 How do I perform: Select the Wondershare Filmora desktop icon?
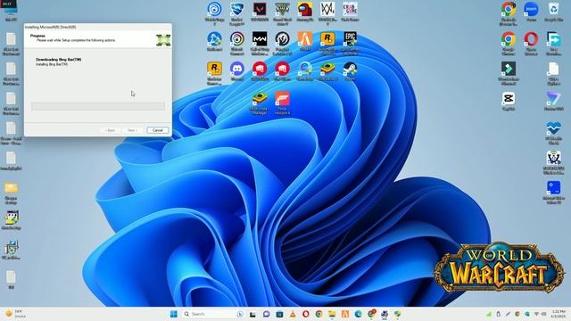tap(509, 71)
